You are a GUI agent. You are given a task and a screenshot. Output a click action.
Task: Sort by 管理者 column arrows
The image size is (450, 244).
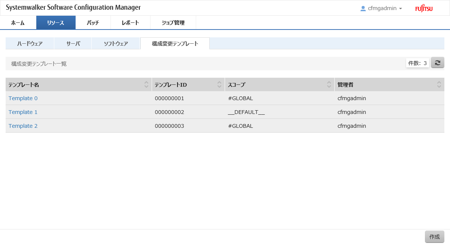pos(439,85)
